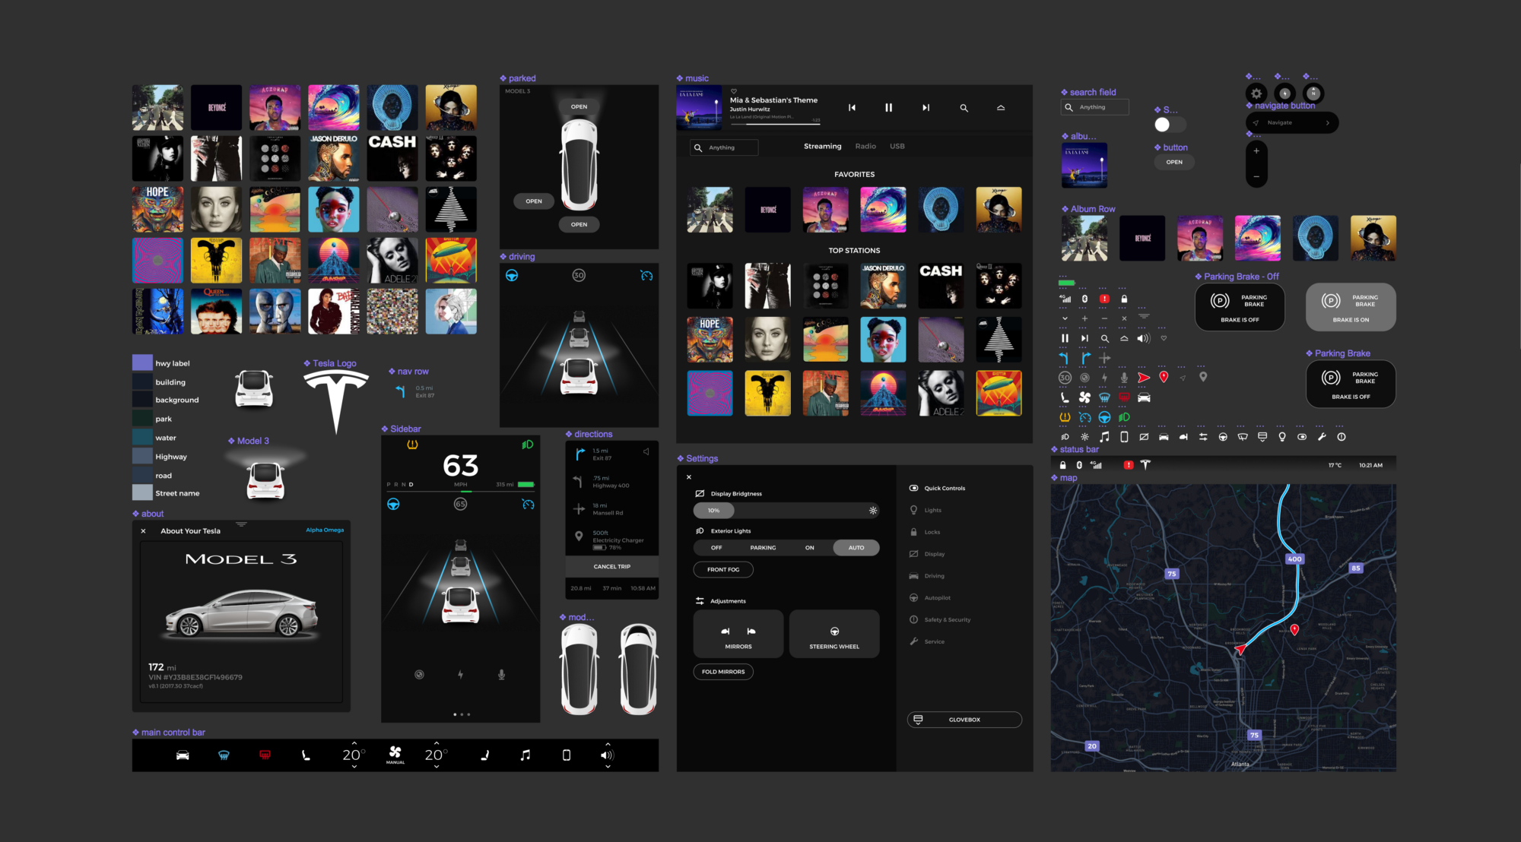The width and height of the screenshot is (1521, 842).
Task: Click the phone icon in the main control bar
Action: click(567, 754)
